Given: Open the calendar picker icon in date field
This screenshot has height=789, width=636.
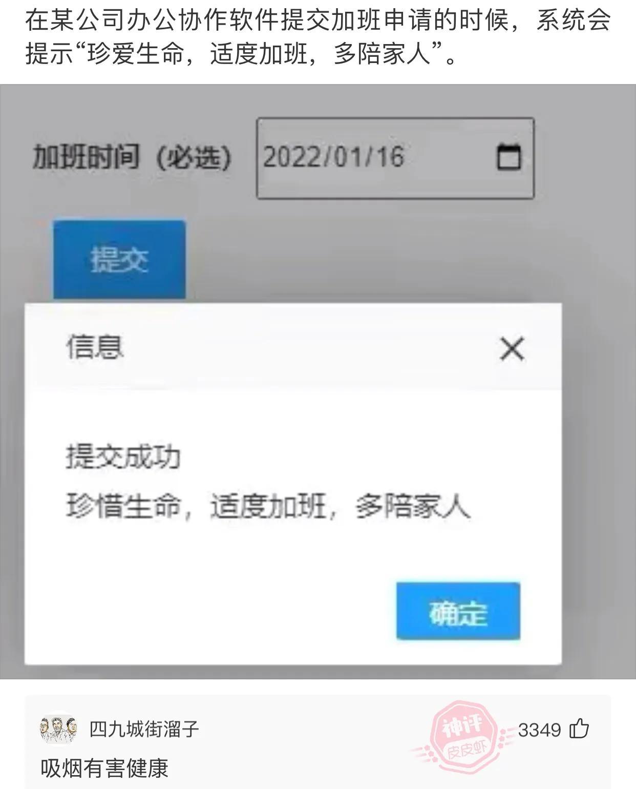Looking at the screenshot, I should (509, 157).
